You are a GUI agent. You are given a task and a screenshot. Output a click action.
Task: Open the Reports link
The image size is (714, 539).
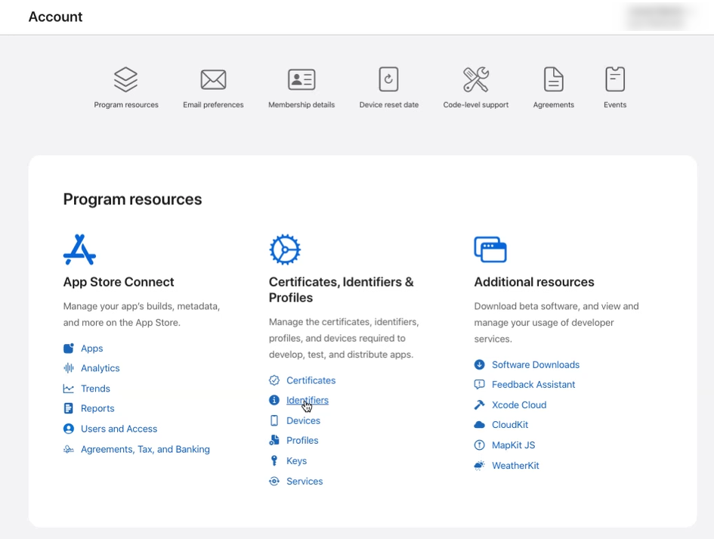97,409
